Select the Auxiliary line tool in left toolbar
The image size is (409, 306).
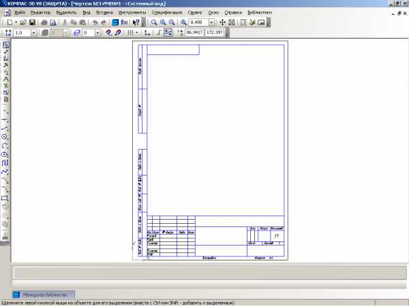click(x=5, y=120)
